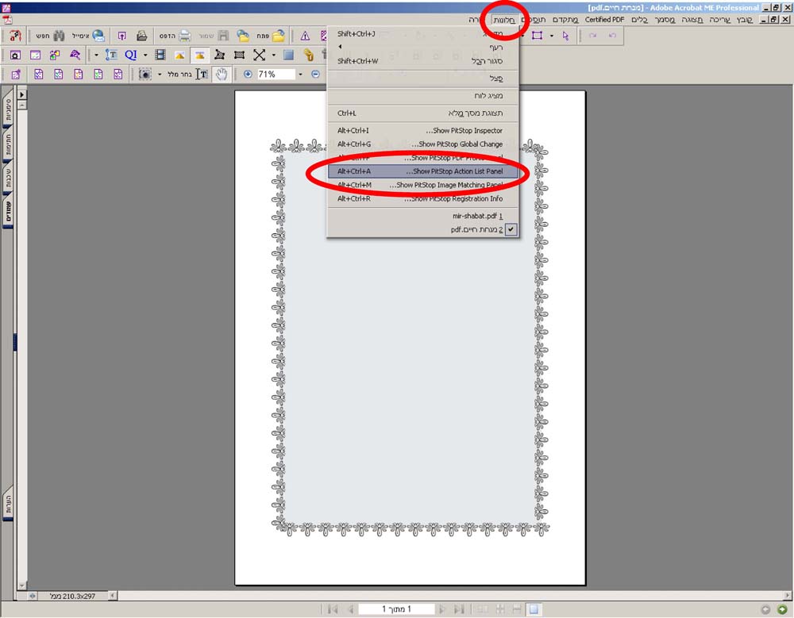This screenshot has width=794, height=618.
Task: Click the fax machine icon in top toolbar
Action: click(142, 36)
